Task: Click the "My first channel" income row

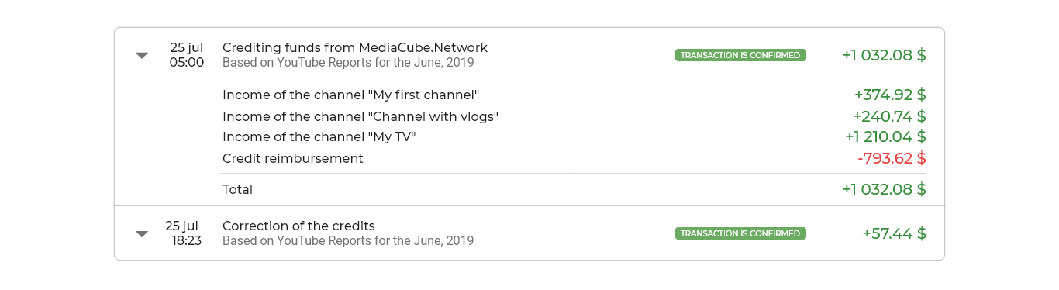Action: [574, 95]
